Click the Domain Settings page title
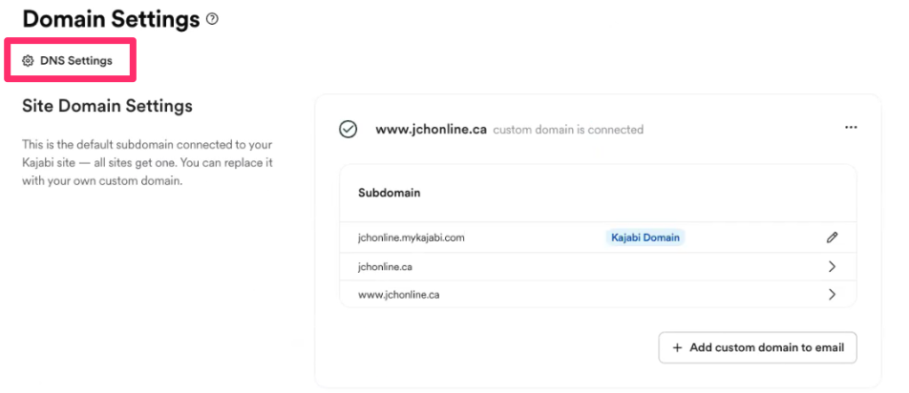The image size is (909, 393). click(111, 18)
